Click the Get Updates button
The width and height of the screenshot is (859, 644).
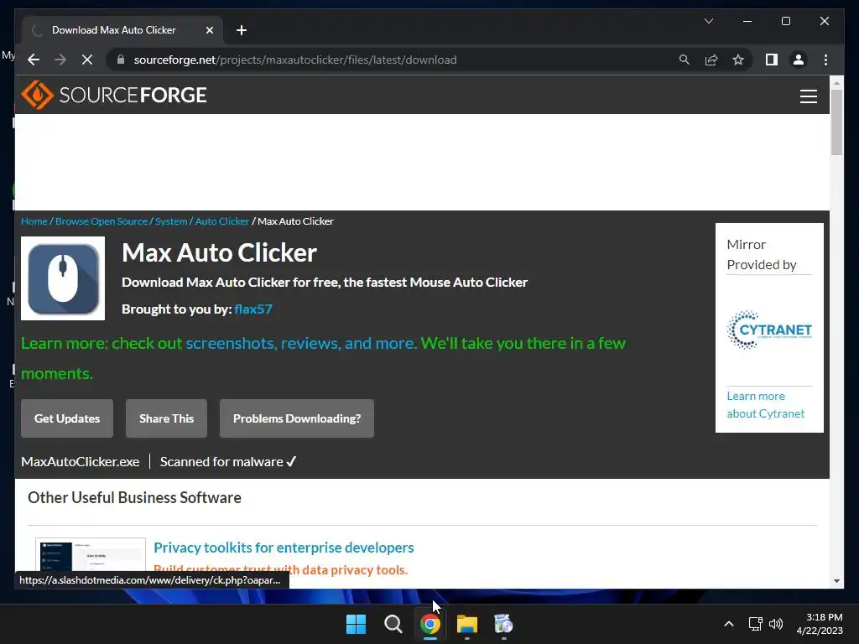click(67, 418)
